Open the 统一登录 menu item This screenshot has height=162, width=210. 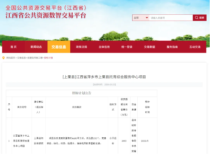pyautogui.click(x=127, y=47)
